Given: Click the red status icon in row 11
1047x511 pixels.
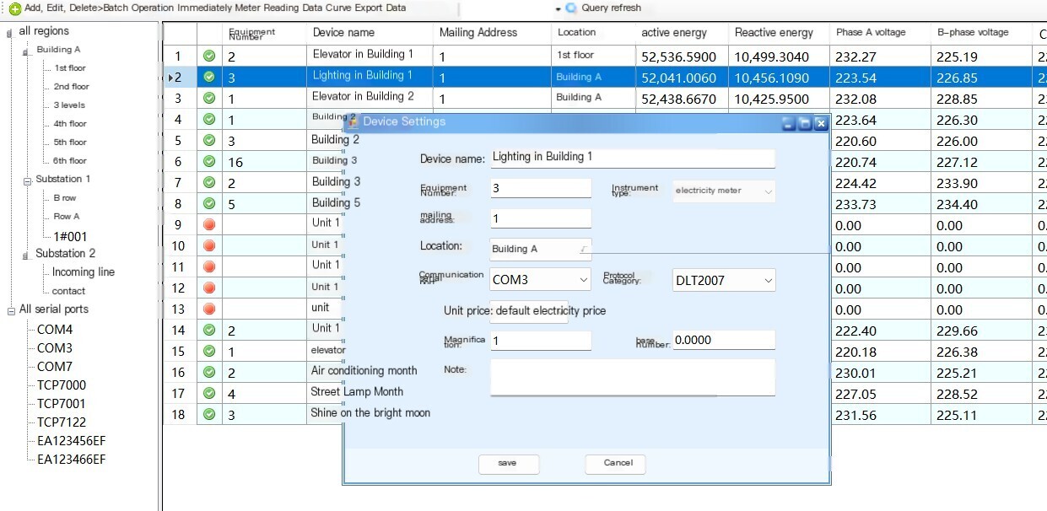Looking at the screenshot, I should pyautogui.click(x=209, y=266).
